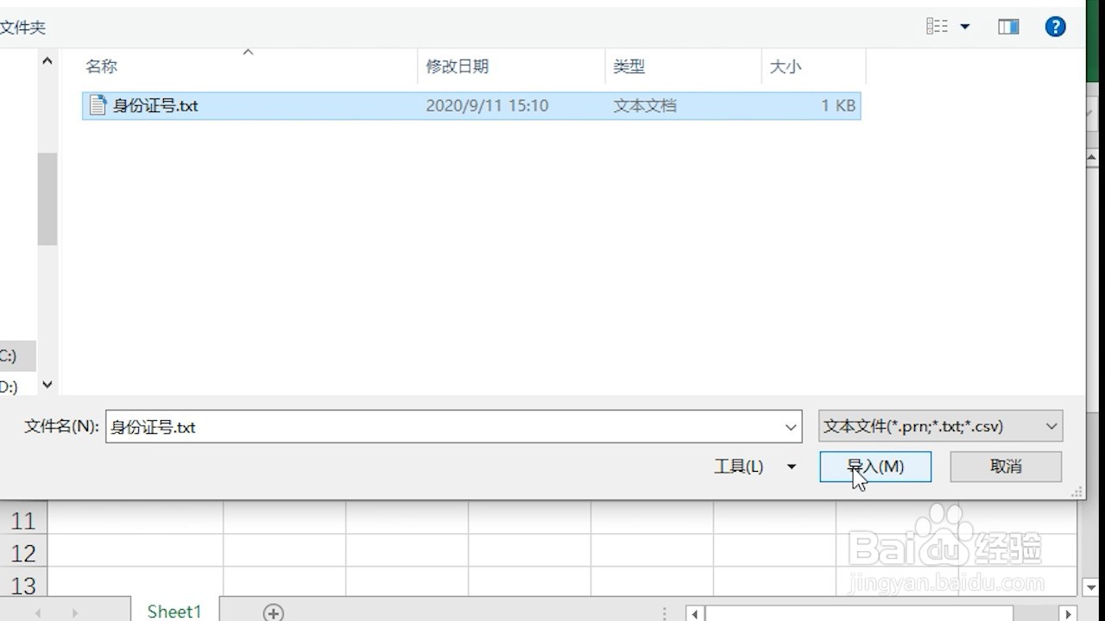This screenshot has width=1105, height=621.
Task: Add a new worksheet with the plus icon
Action: 273,612
